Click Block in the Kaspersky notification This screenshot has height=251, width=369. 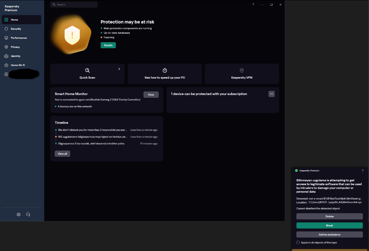pos(330,226)
